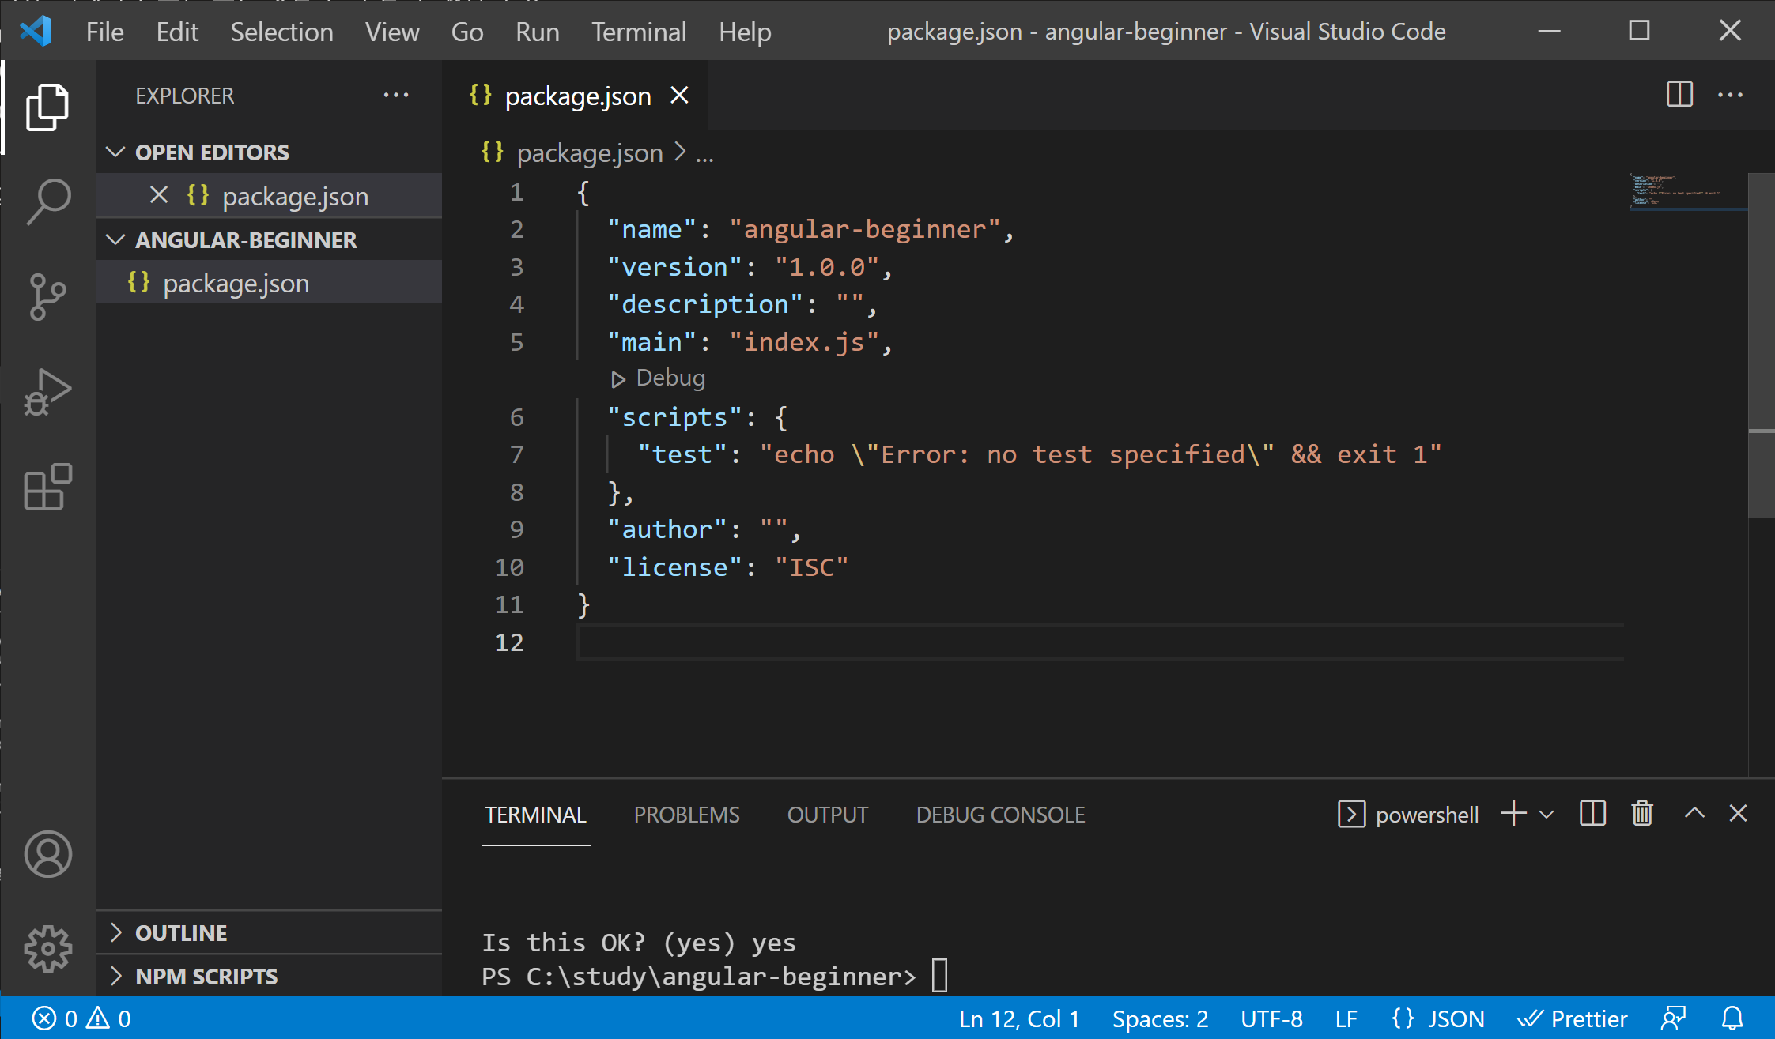
Task: Open the Manage gear menu
Action: click(48, 948)
